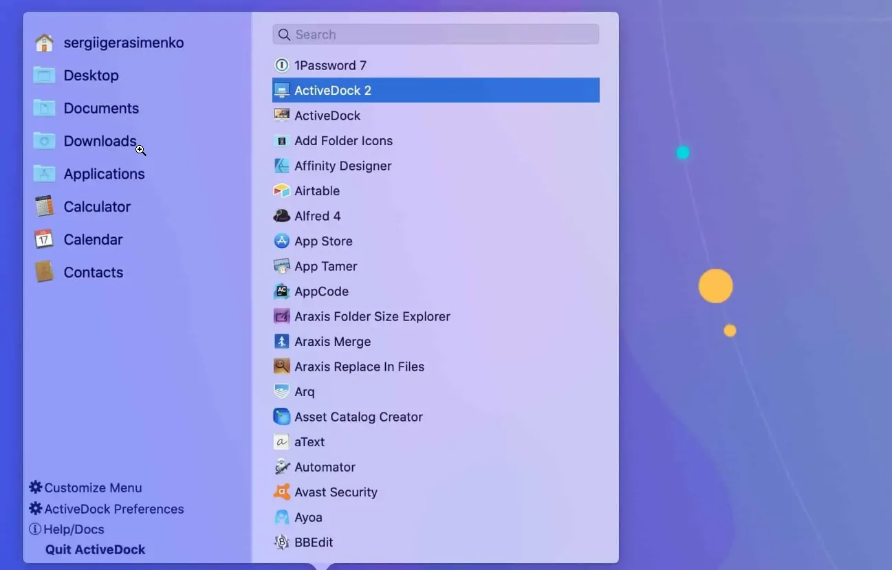Click the Downloads folder icon

point(44,141)
